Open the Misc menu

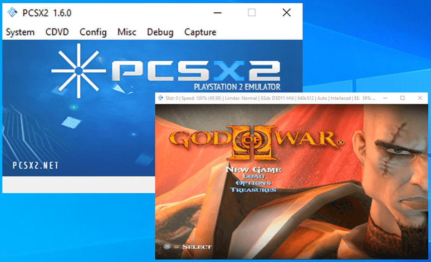coord(127,32)
